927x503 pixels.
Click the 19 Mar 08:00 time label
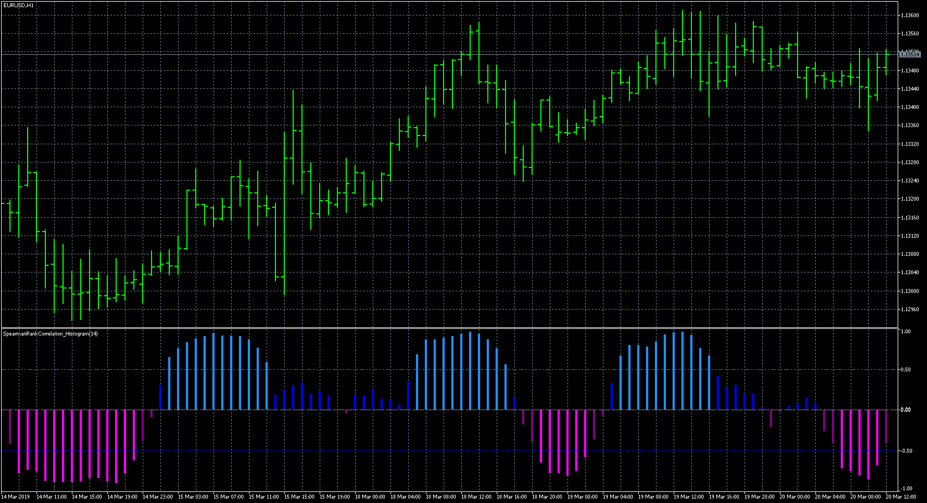(653, 497)
